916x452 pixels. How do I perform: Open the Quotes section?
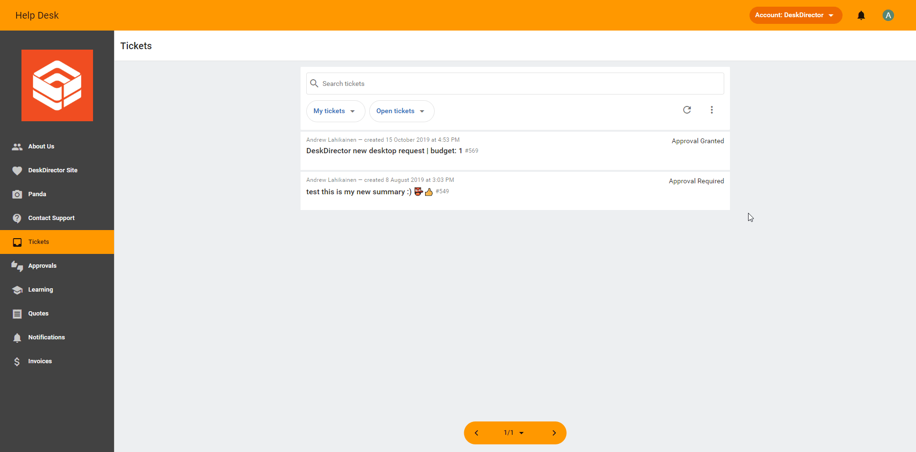[57, 314]
